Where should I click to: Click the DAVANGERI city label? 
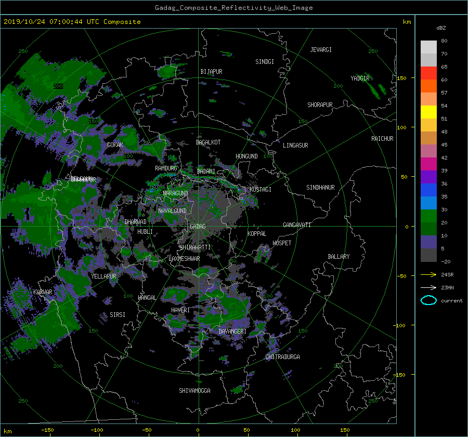(x=232, y=332)
